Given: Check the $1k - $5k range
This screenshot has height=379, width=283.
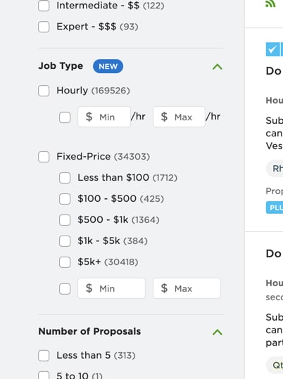Looking at the screenshot, I should [x=65, y=241].
